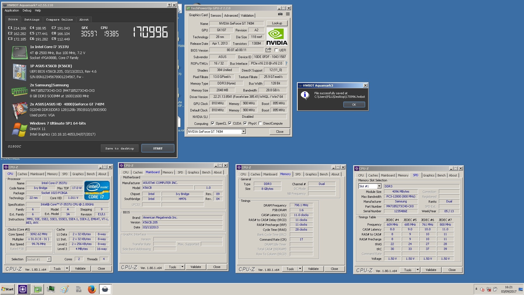524x295 pixels.
Task: Toggle the DirectCompute checkbox
Action: coord(260,123)
